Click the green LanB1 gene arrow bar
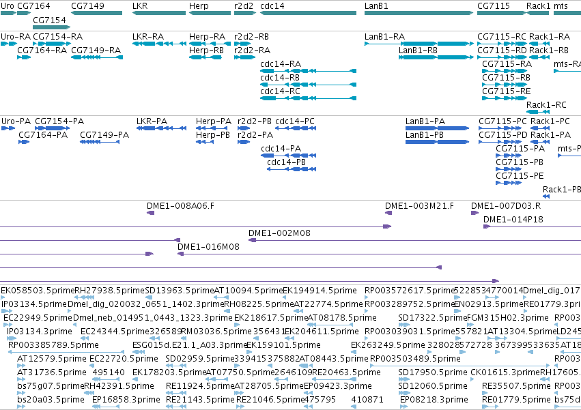The image size is (581, 410). 419,13
